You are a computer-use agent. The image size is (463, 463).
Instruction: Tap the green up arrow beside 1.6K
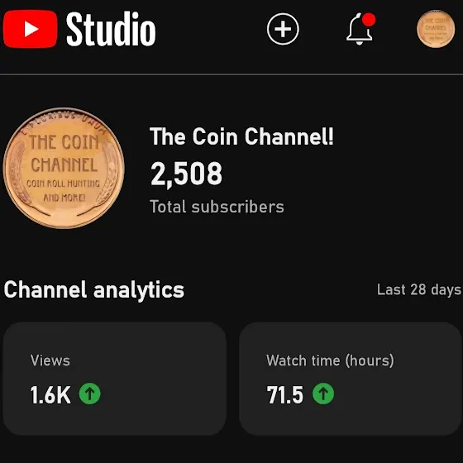tap(90, 394)
